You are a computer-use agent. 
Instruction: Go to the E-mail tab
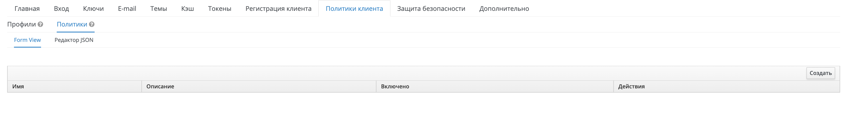(x=127, y=9)
